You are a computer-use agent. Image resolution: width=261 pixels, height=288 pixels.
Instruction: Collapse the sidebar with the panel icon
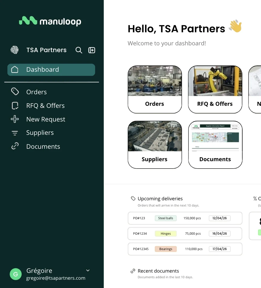tap(92, 50)
